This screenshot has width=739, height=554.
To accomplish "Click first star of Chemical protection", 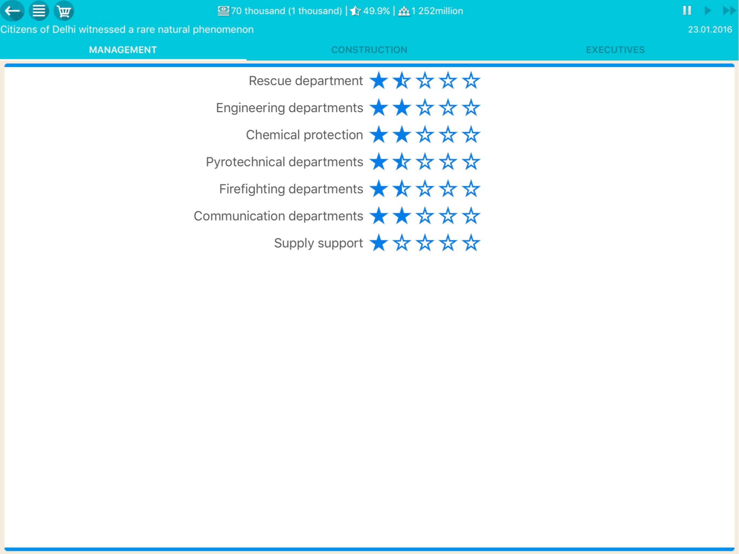I will [x=378, y=135].
